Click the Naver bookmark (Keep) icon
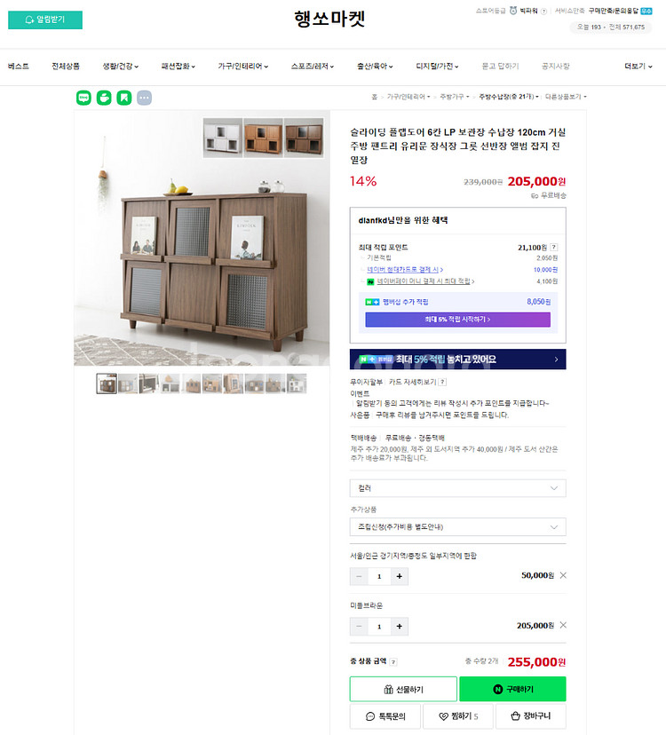 tap(124, 98)
